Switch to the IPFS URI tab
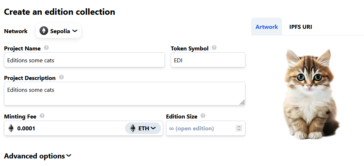Viewport: 364px width, 166px height. click(x=300, y=27)
